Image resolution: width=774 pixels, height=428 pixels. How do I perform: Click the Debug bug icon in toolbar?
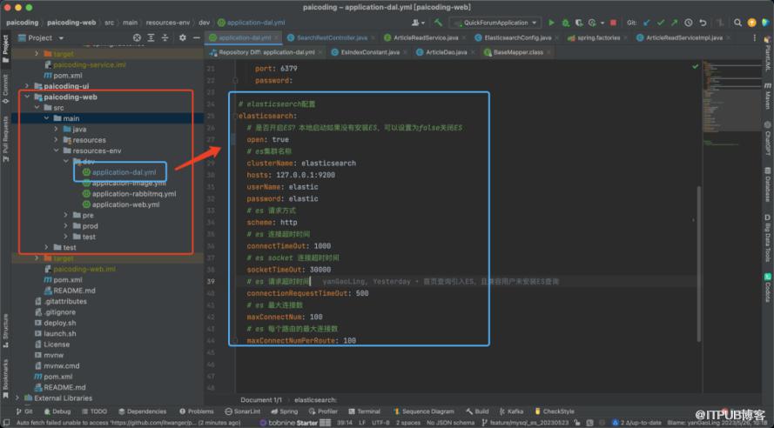pyautogui.click(x=564, y=23)
